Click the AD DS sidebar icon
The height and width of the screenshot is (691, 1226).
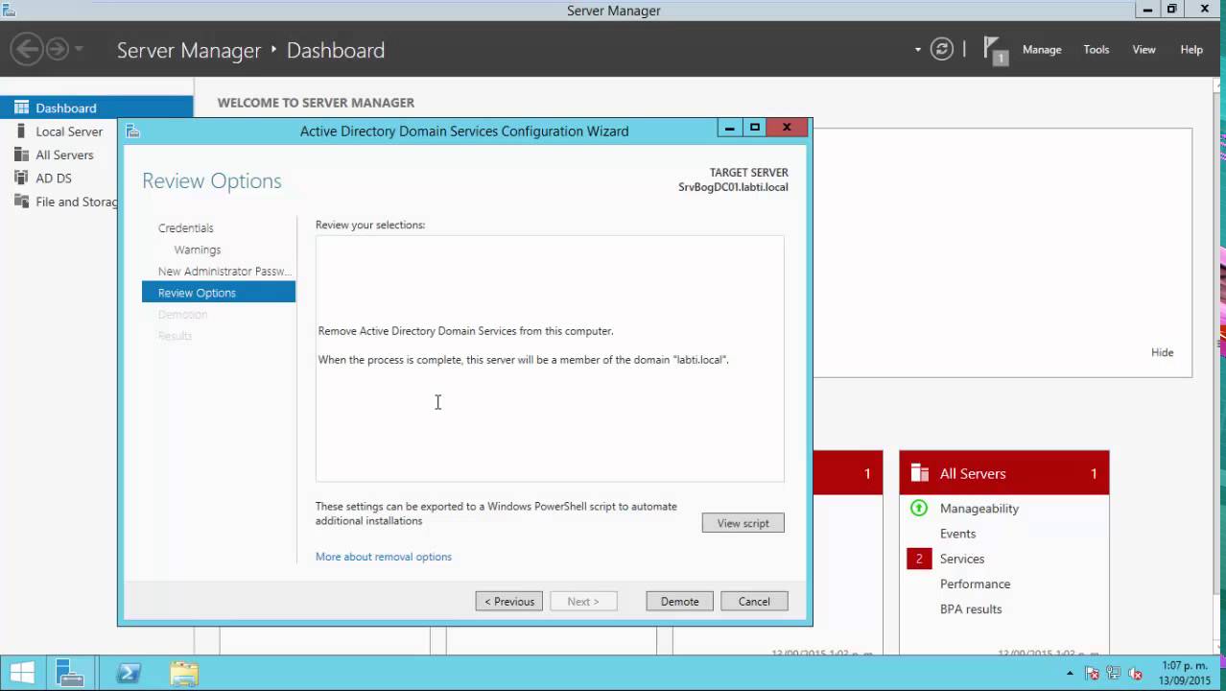click(21, 178)
